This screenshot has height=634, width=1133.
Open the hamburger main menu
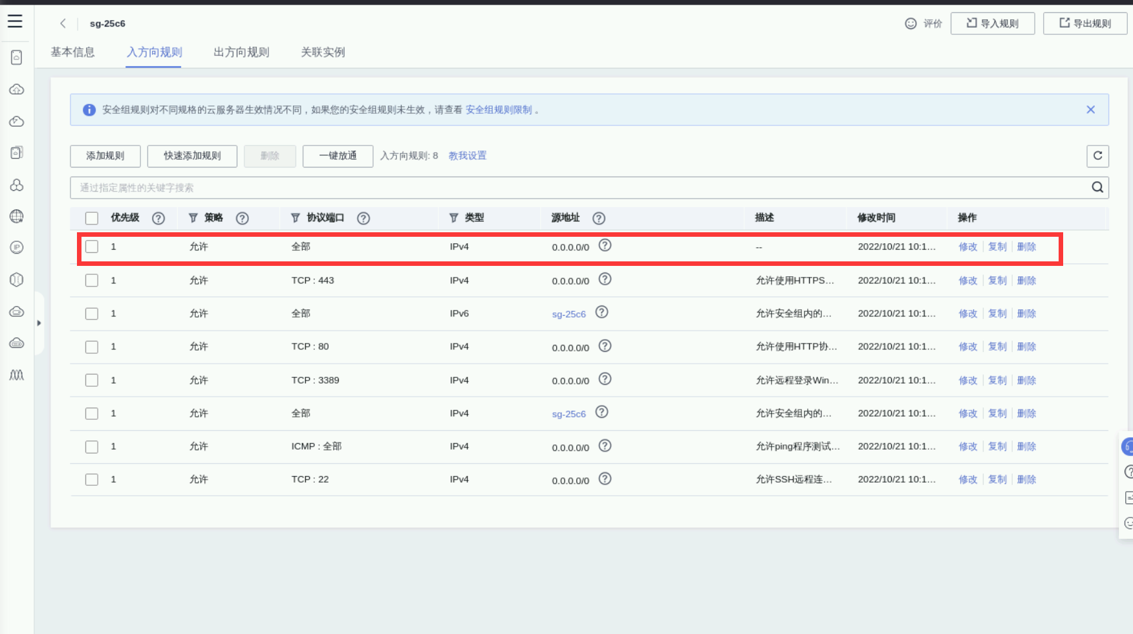15,21
